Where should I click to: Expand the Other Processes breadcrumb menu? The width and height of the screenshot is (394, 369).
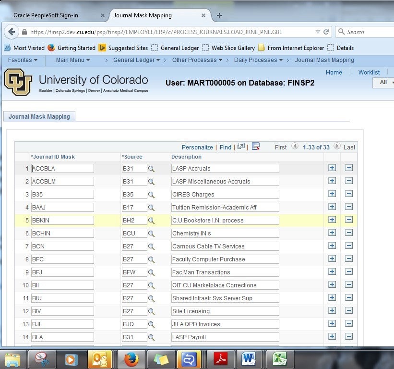tap(197, 60)
